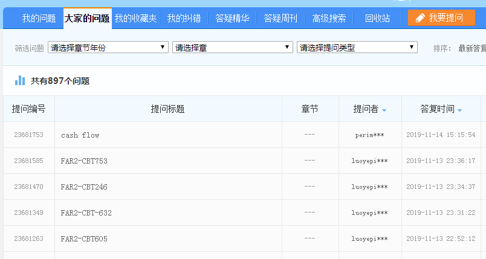Open the 请选择章节年份 dropdown
486x259 pixels.
pyautogui.click(x=109, y=47)
